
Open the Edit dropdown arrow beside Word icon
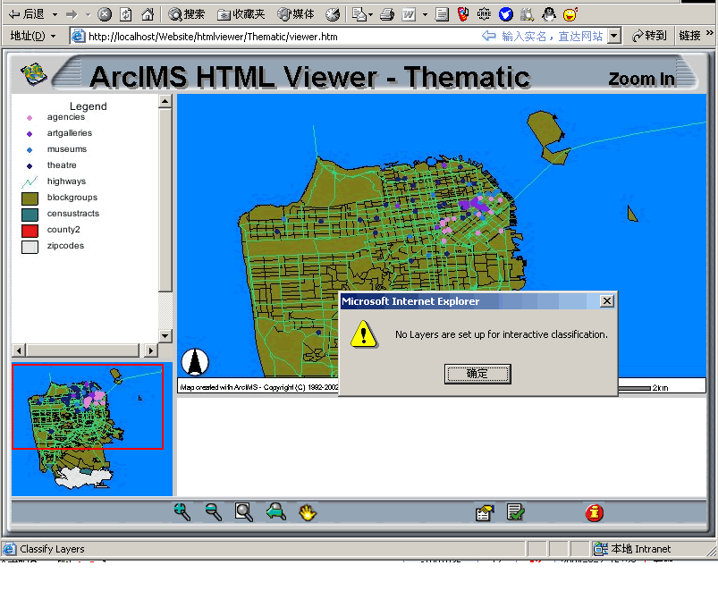click(x=425, y=14)
